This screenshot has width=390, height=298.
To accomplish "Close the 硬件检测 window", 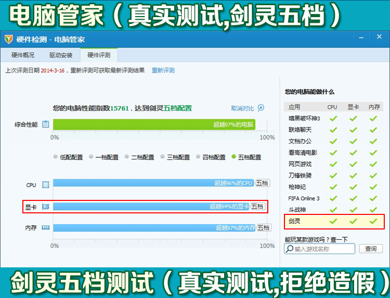I will click(x=379, y=37).
